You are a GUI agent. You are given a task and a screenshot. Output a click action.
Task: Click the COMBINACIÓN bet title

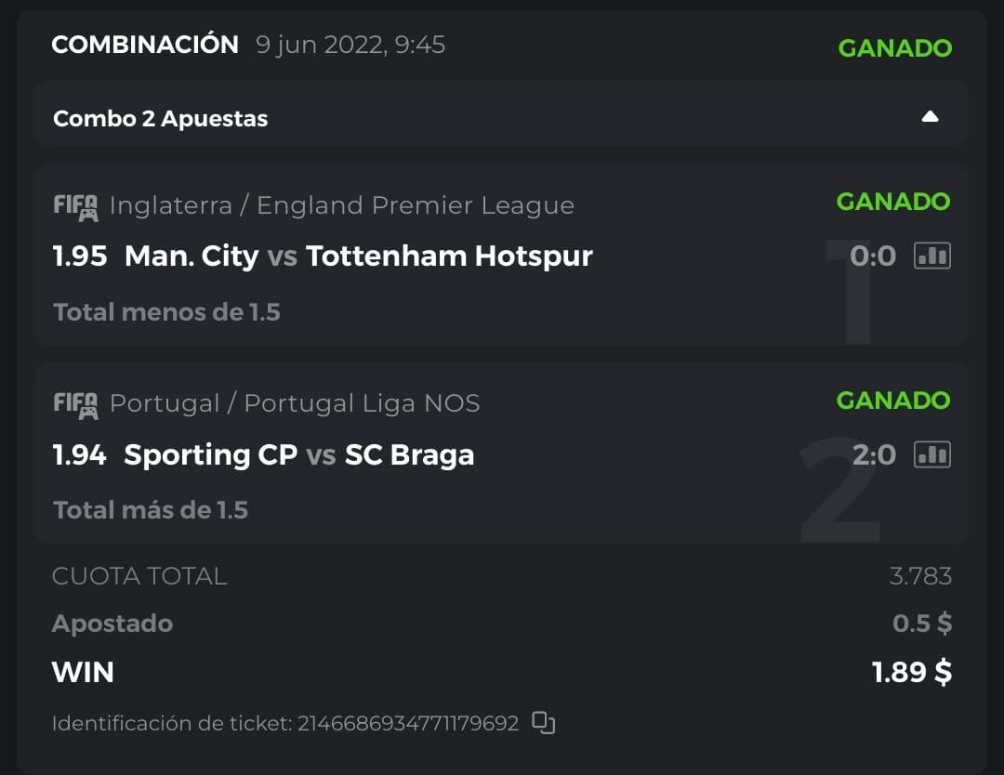(x=145, y=45)
